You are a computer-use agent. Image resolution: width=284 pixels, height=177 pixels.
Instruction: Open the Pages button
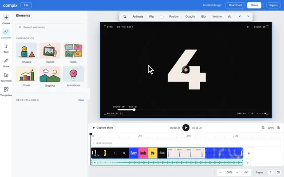tap(259, 173)
